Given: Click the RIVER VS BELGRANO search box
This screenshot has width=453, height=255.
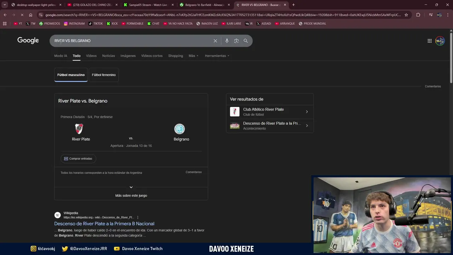Looking at the screenshot, I should [131, 41].
